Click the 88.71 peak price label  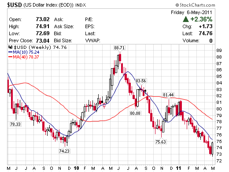(x=119, y=48)
